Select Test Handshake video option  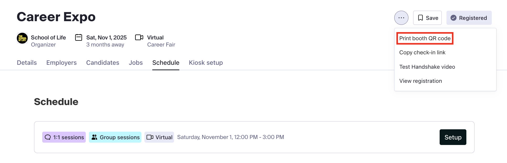427,67
